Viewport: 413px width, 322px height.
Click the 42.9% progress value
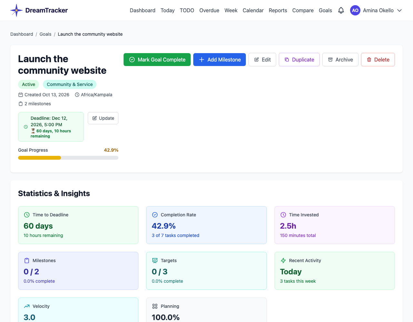pos(111,150)
